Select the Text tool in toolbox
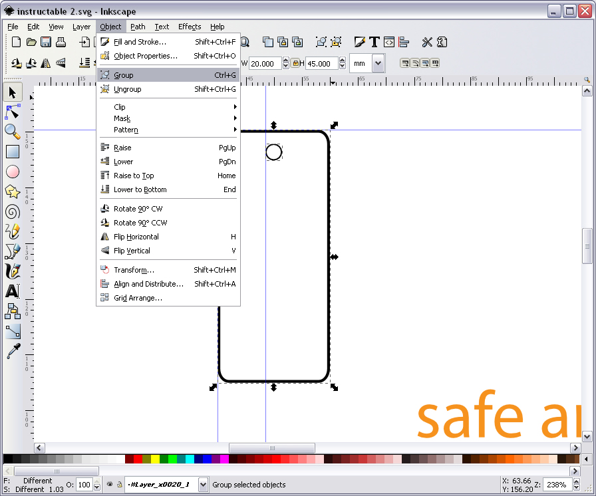 coord(12,291)
